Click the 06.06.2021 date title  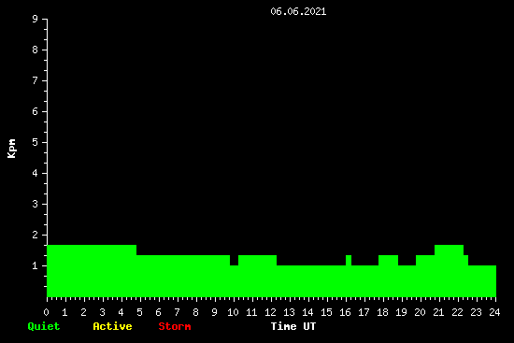click(298, 11)
